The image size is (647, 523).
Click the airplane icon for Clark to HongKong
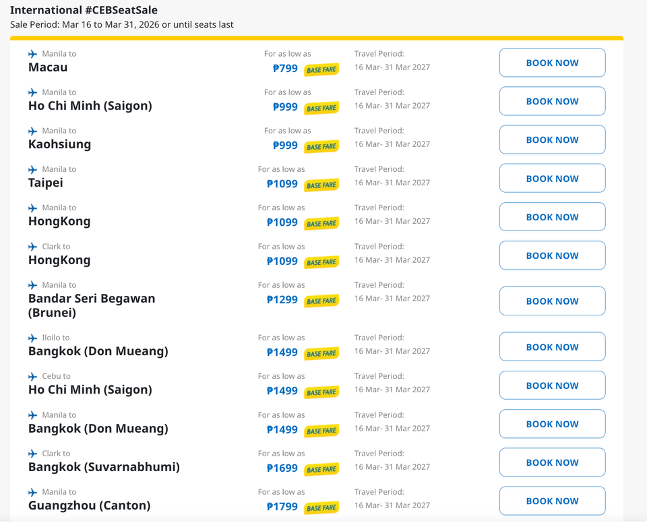point(32,247)
